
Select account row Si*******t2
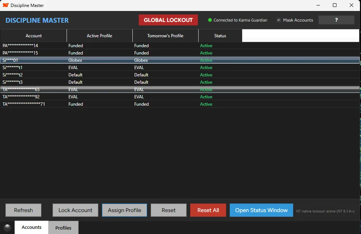click(x=180, y=75)
